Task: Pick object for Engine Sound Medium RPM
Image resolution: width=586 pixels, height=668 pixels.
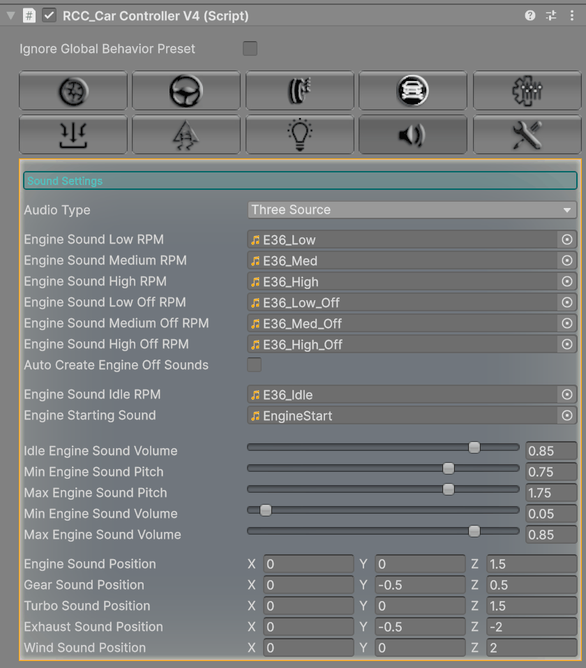Action: pos(567,260)
